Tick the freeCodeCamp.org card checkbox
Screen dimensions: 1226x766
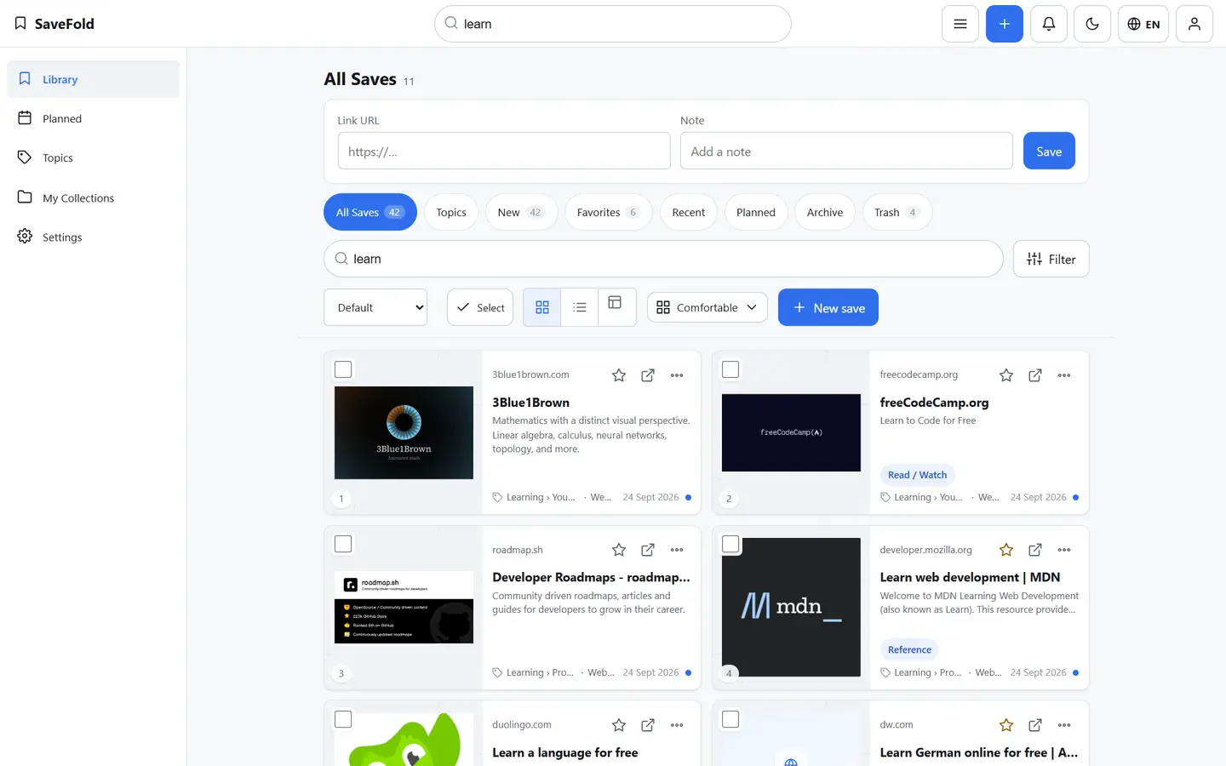click(730, 369)
